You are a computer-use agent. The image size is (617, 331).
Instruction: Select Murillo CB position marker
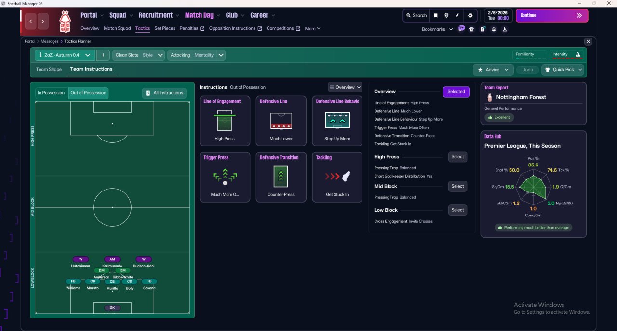(112, 281)
